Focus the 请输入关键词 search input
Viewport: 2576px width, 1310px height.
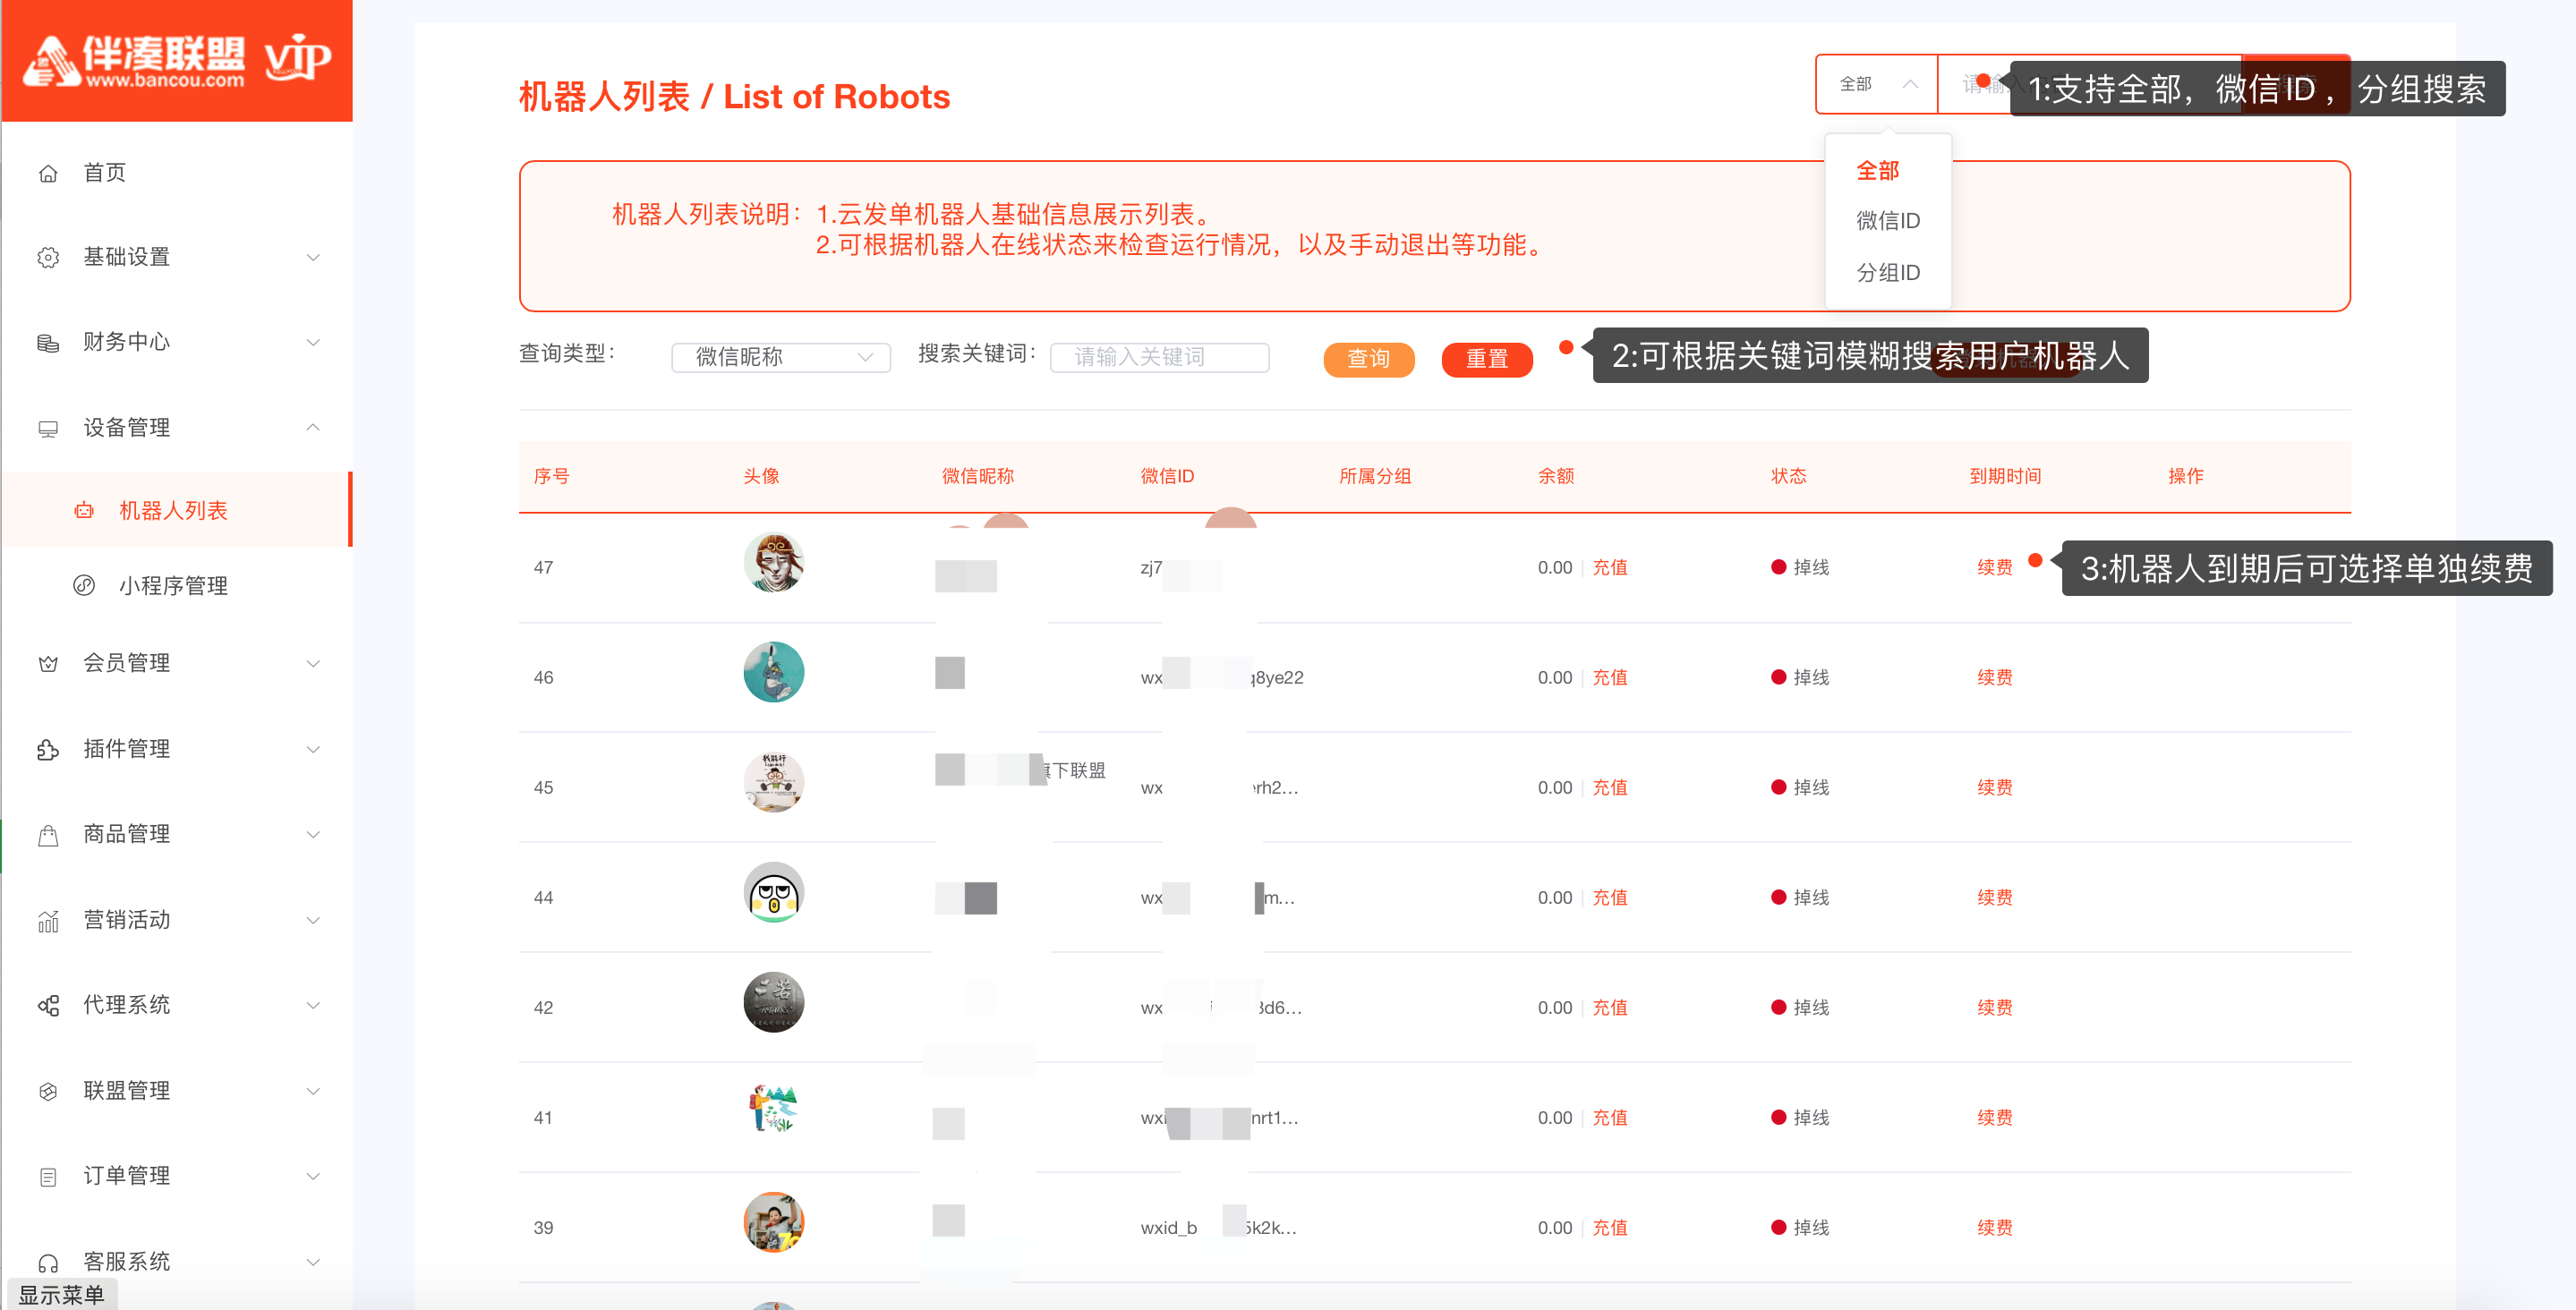coord(1160,357)
